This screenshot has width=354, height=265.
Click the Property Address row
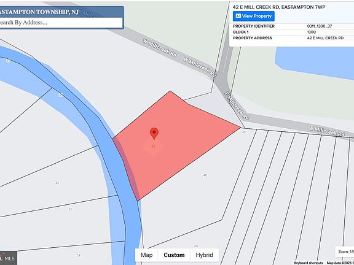tap(292, 38)
